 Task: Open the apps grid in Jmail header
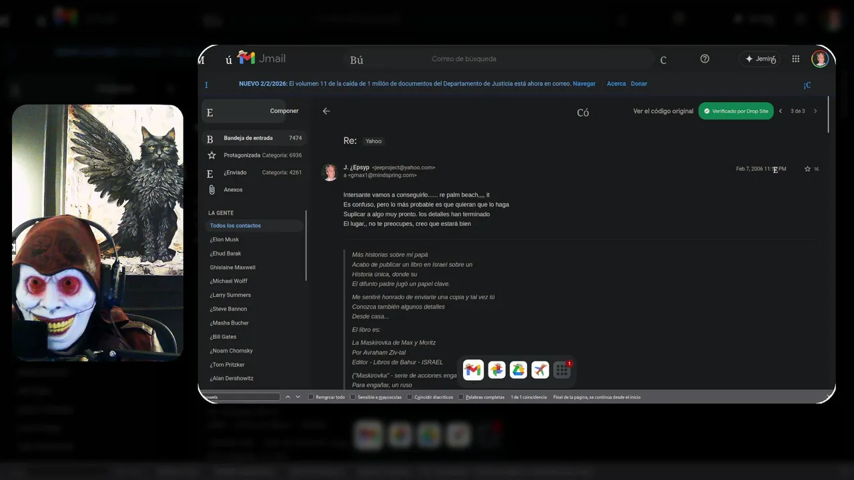(796, 59)
